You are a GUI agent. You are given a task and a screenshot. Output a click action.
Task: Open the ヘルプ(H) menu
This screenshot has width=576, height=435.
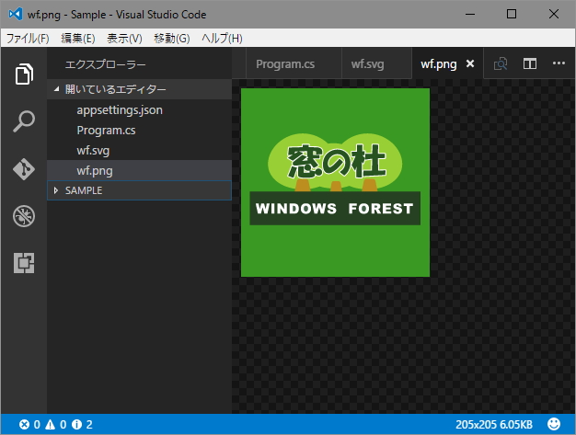[222, 39]
